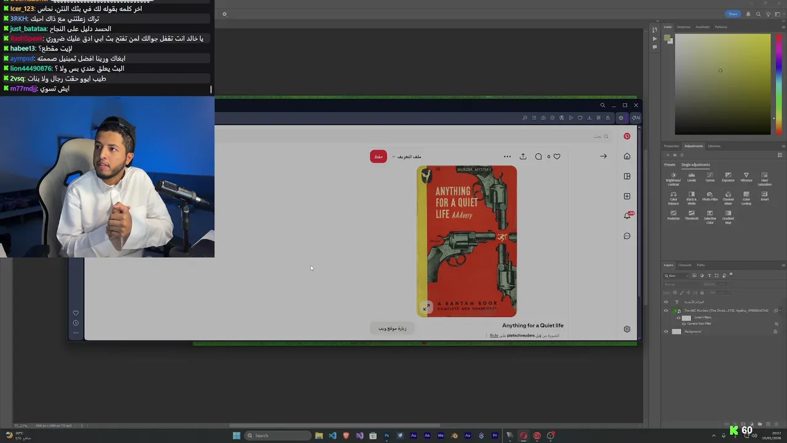This screenshot has width=787, height=443.
Task: Switch to the Libraries tab
Action: click(714, 146)
